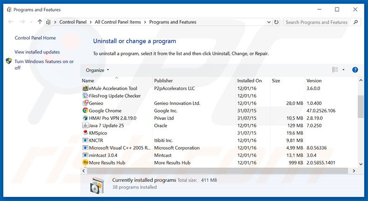This screenshot has width=368, height=201.
Task: Click the KNCTR program icon
Action: pos(85,140)
